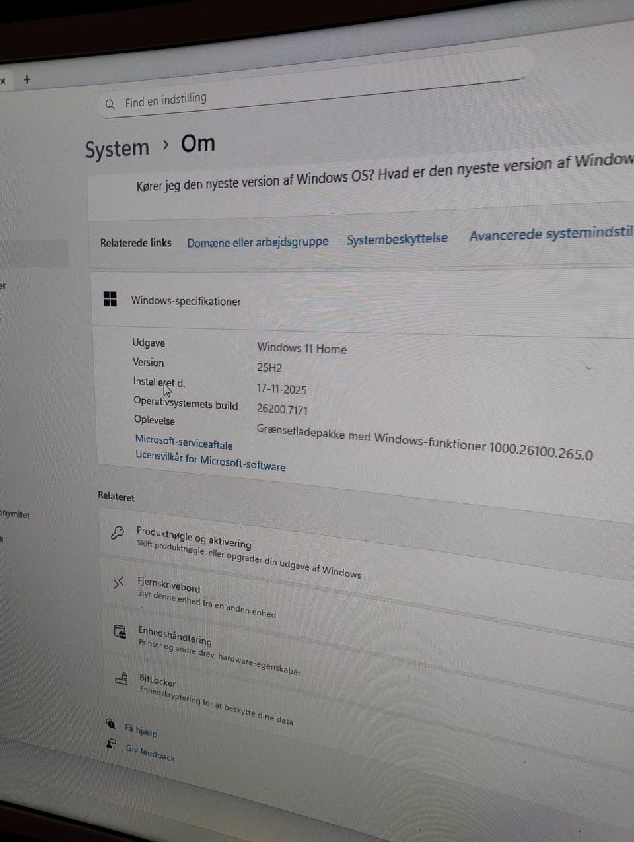This screenshot has width=634, height=842.
Task: Open 'Domæne eller arbejdsgruppe' link
Action: [258, 242]
